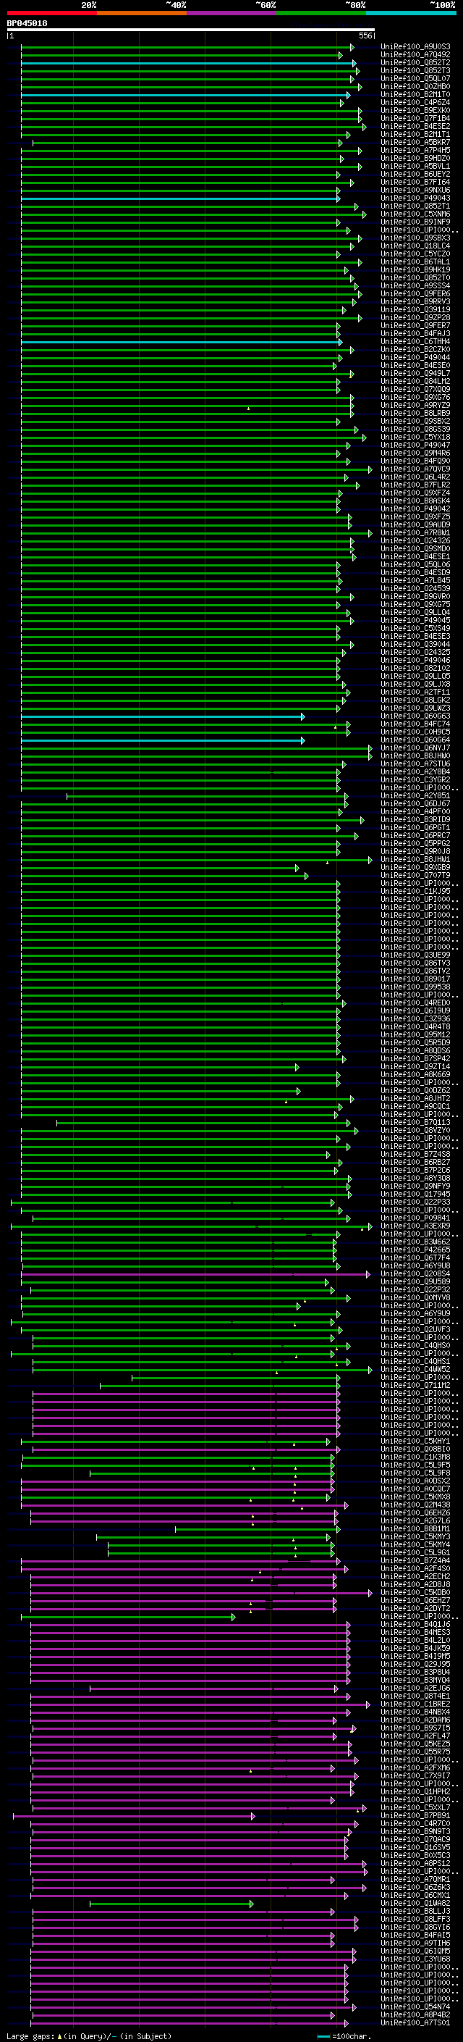Select hit label UniRef100_C1BRE2

415,1704
